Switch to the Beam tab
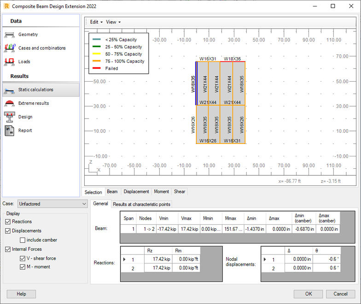Screen dimensions: 361x304 point(112,192)
